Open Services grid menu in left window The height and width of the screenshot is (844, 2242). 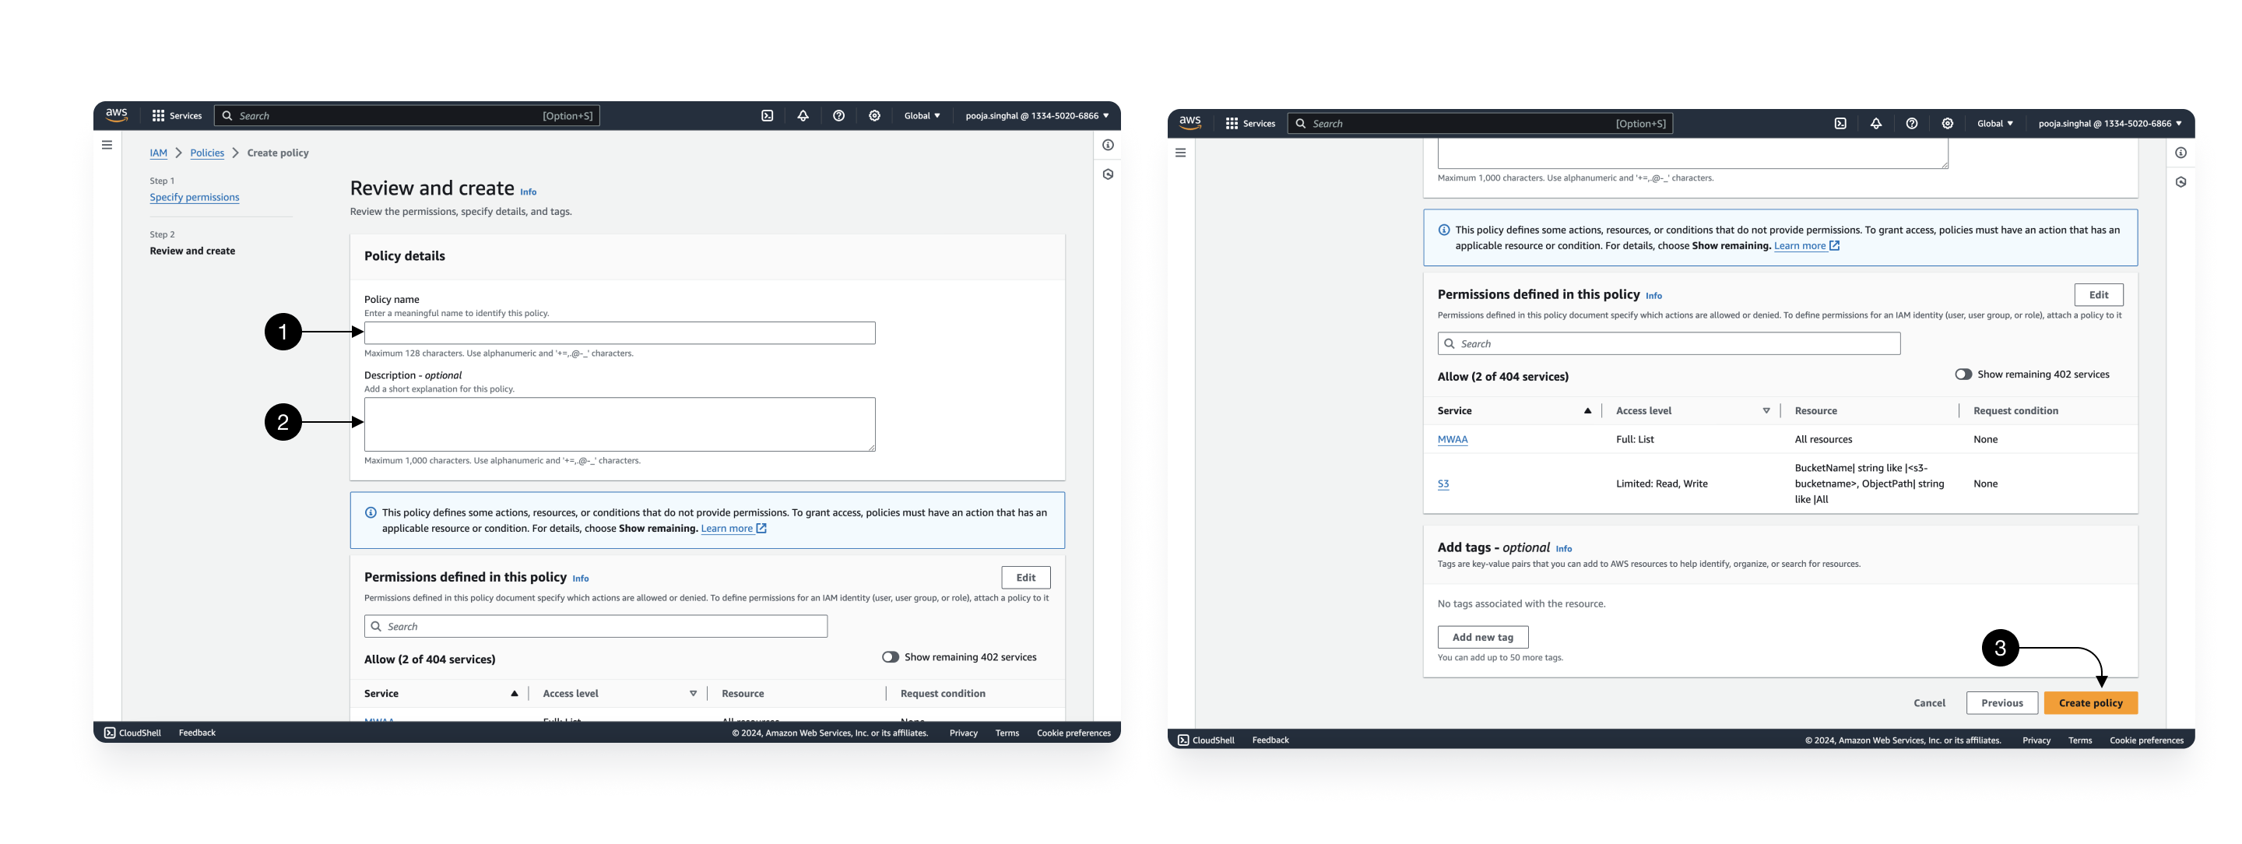pyautogui.click(x=177, y=116)
